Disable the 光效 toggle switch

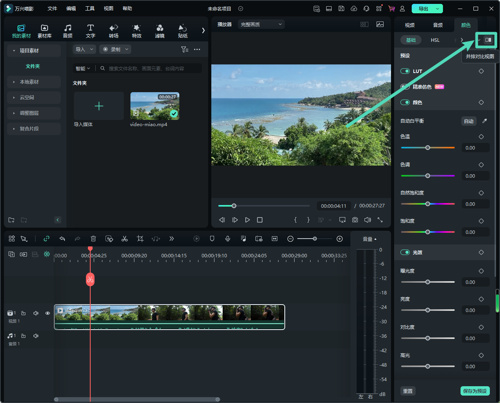[405, 252]
